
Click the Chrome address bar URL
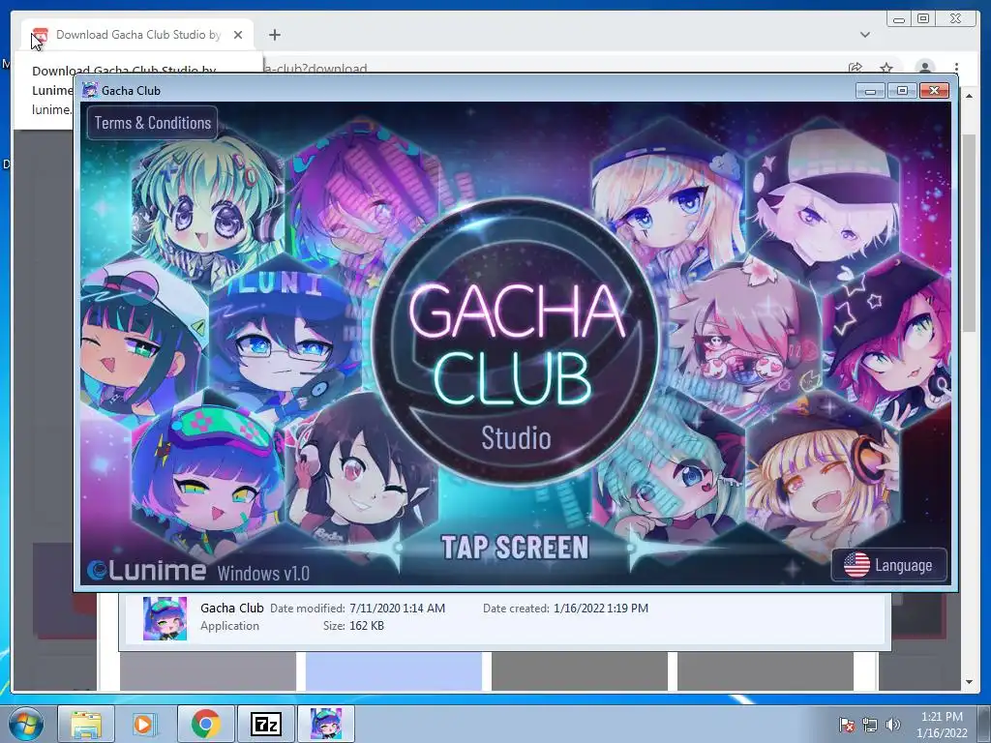tap(315, 69)
